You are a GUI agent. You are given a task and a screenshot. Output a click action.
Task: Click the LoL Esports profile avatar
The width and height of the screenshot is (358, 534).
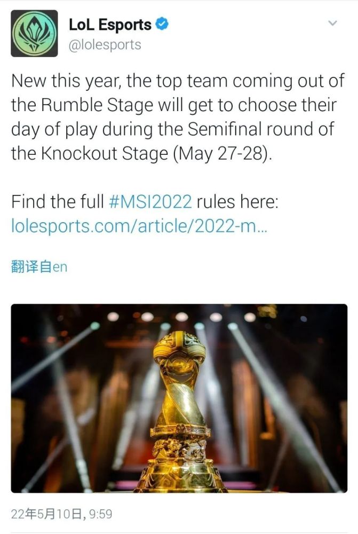(x=34, y=33)
